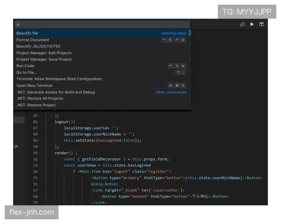Viewport: 281px width, 224px height.
Task: Choose .NET: Restore Project command
Action: point(36,105)
